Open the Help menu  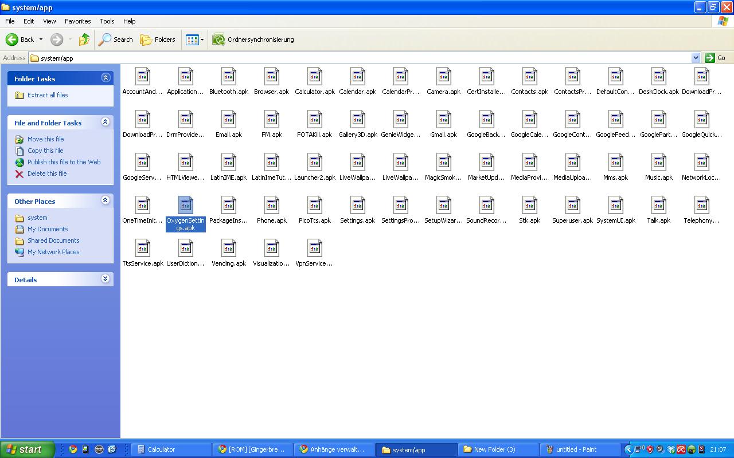130,21
